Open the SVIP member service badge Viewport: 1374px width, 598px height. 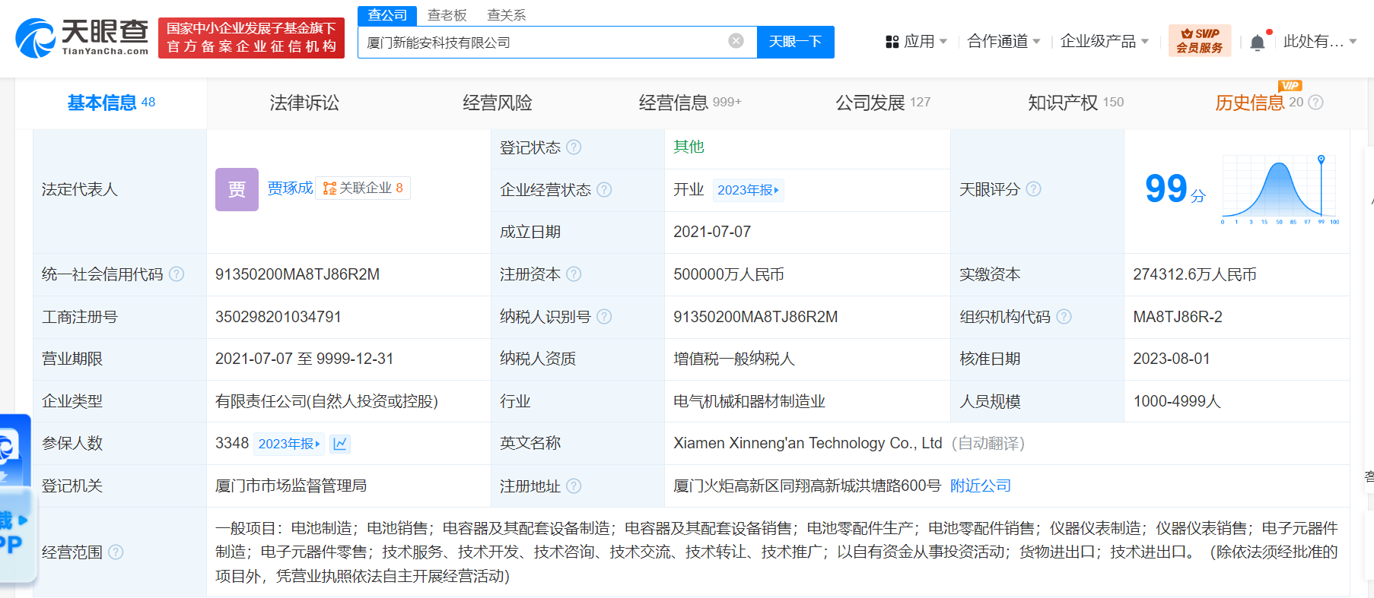(x=1199, y=40)
